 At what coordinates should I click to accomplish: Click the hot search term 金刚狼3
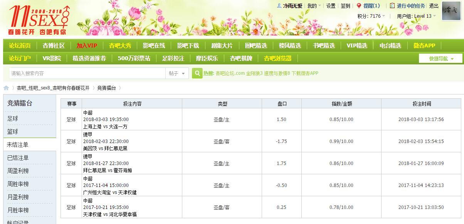coord(254,73)
